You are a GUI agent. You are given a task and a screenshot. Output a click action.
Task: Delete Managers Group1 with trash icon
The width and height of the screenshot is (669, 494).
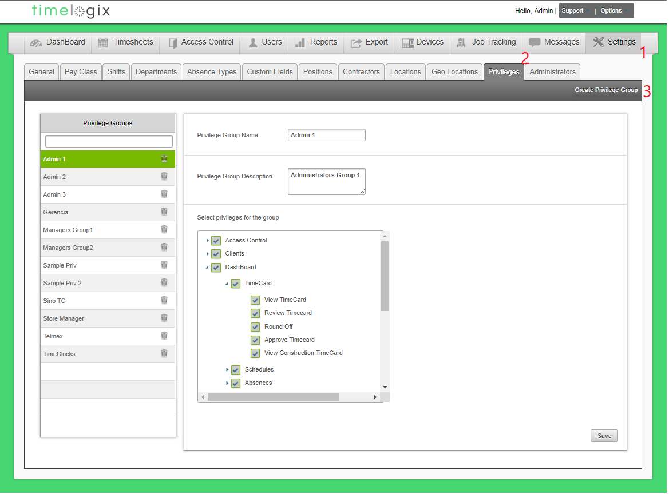(x=164, y=230)
